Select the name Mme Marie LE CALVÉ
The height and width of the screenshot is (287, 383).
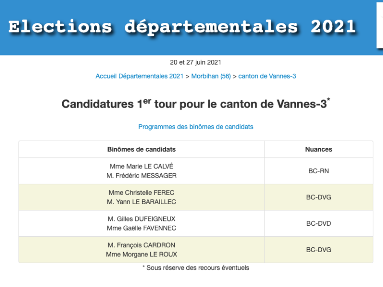[141, 166]
